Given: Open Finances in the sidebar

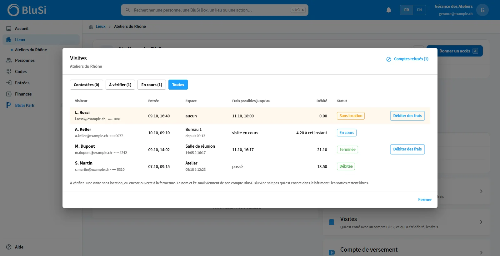Looking at the screenshot, I should 41,94.
